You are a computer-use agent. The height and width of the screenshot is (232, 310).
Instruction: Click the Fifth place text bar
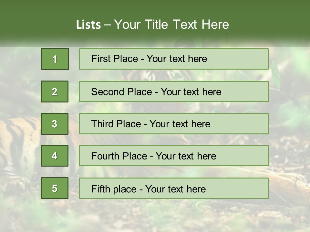click(174, 188)
